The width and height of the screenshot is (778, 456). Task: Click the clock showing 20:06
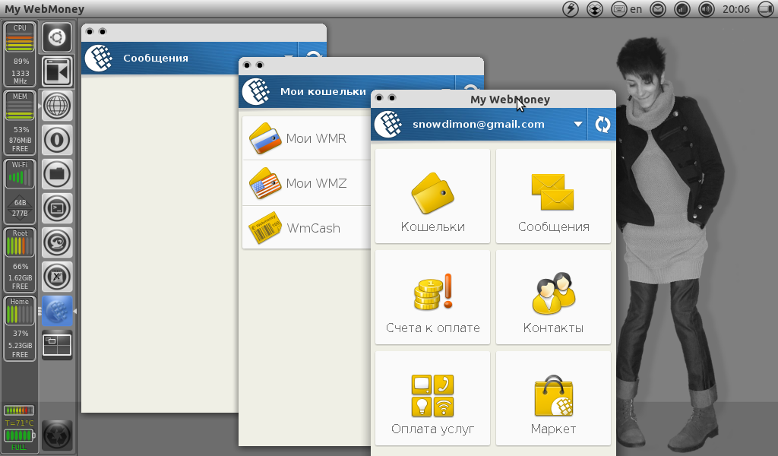tap(735, 9)
